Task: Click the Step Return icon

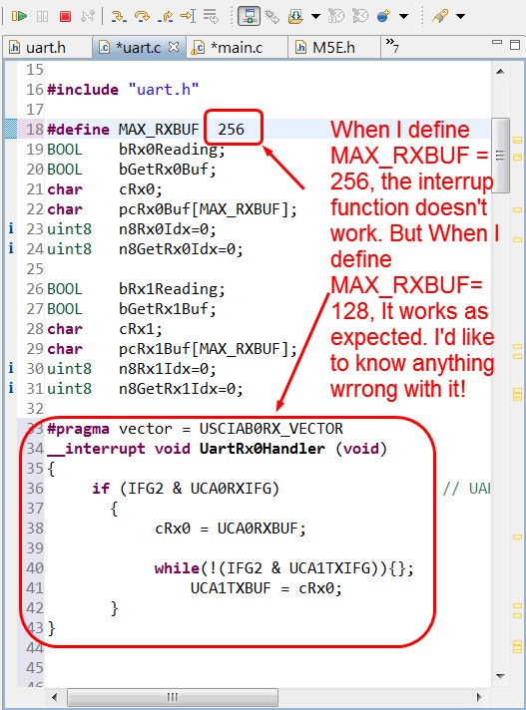Action: (166, 17)
